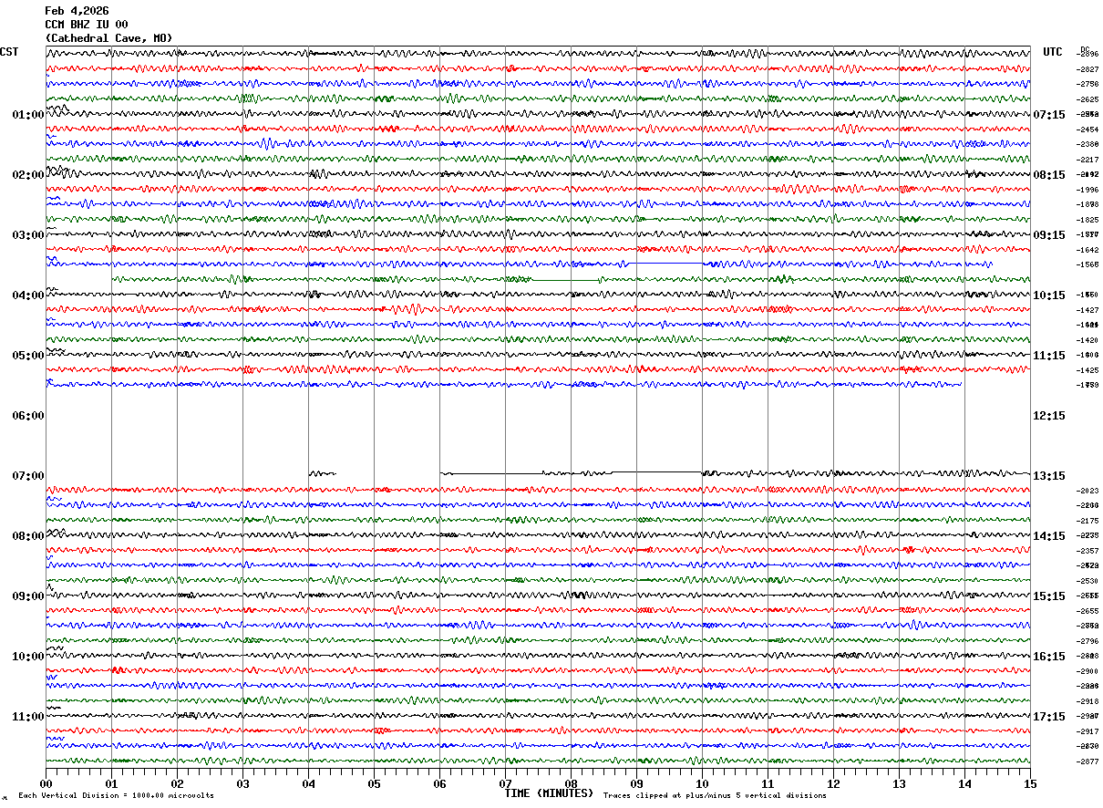Select the '01:00' CST hour label
The height and width of the screenshot is (808, 1103).
pos(28,115)
